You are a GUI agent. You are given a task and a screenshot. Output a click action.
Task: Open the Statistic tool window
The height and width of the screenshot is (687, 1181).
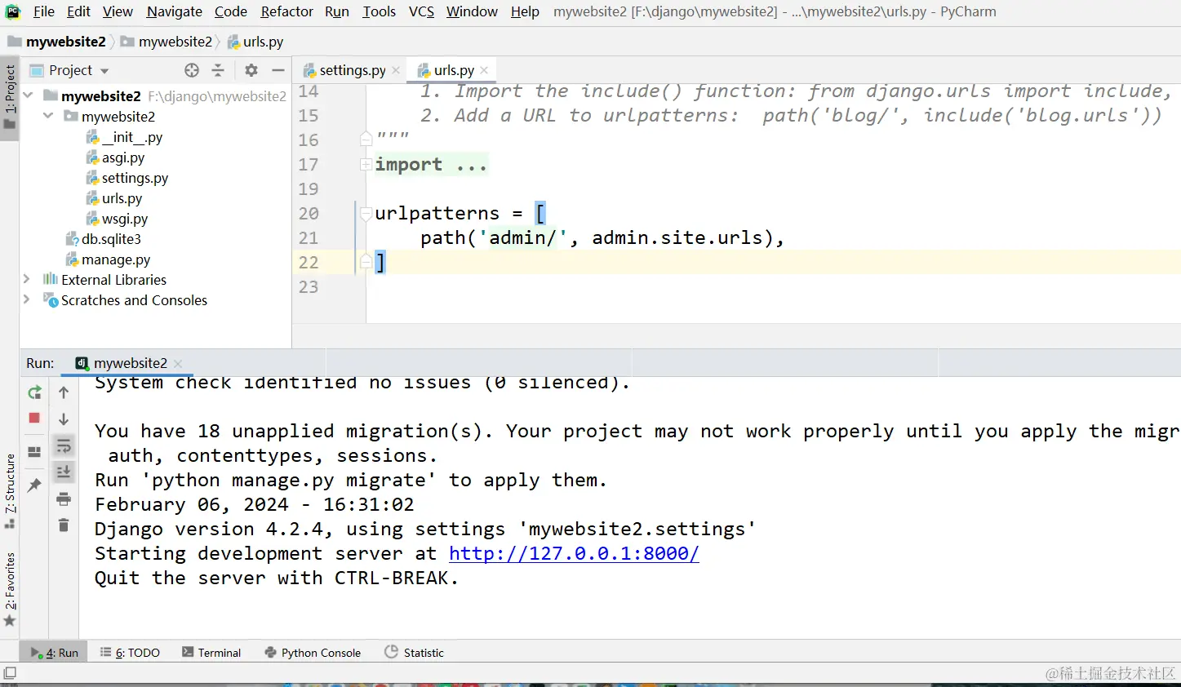414,653
